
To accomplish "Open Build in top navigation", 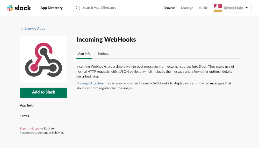I will coord(203,8).
